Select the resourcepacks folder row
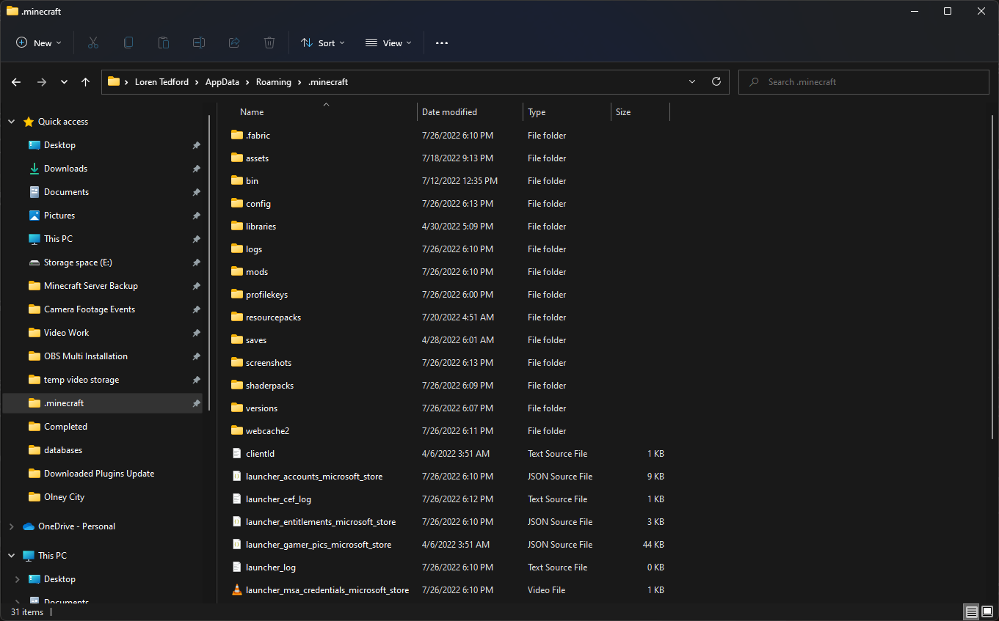The height and width of the screenshot is (621, 999). click(448, 317)
